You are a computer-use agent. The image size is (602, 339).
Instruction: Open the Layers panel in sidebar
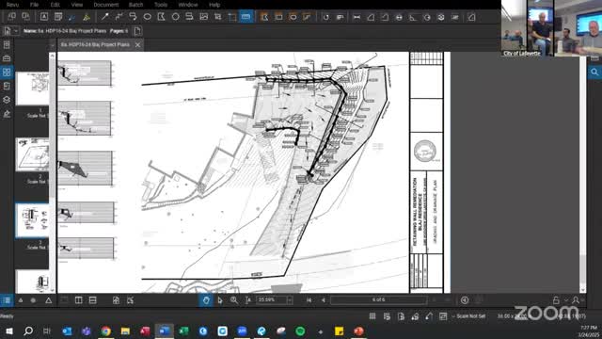click(x=7, y=100)
